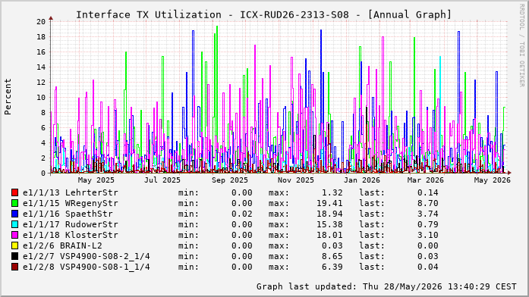Select the e1/1/18 KlosterStr legend label
The image size is (529, 297).
(x=71, y=235)
